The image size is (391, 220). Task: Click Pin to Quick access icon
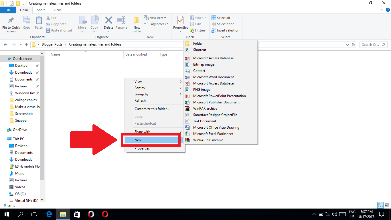pyautogui.click(x=11, y=24)
